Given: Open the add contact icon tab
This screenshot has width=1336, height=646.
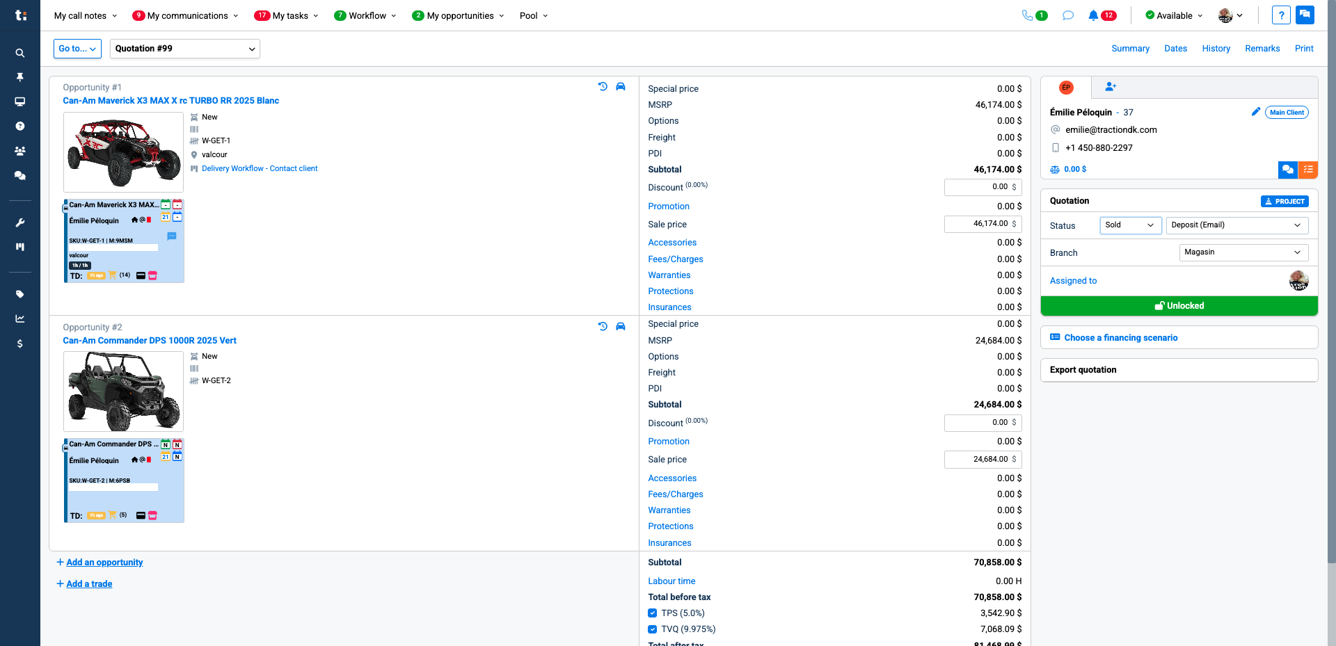Looking at the screenshot, I should pyautogui.click(x=1111, y=87).
